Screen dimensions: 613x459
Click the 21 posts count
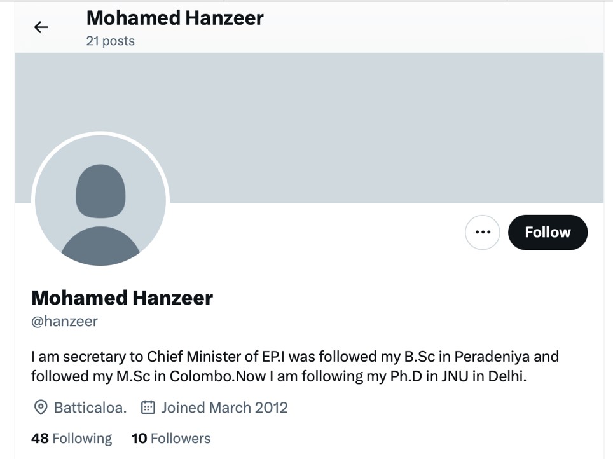point(110,41)
